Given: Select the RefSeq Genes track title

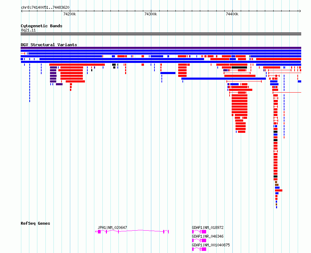Looking at the screenshot, I should (x=35, y=223).
